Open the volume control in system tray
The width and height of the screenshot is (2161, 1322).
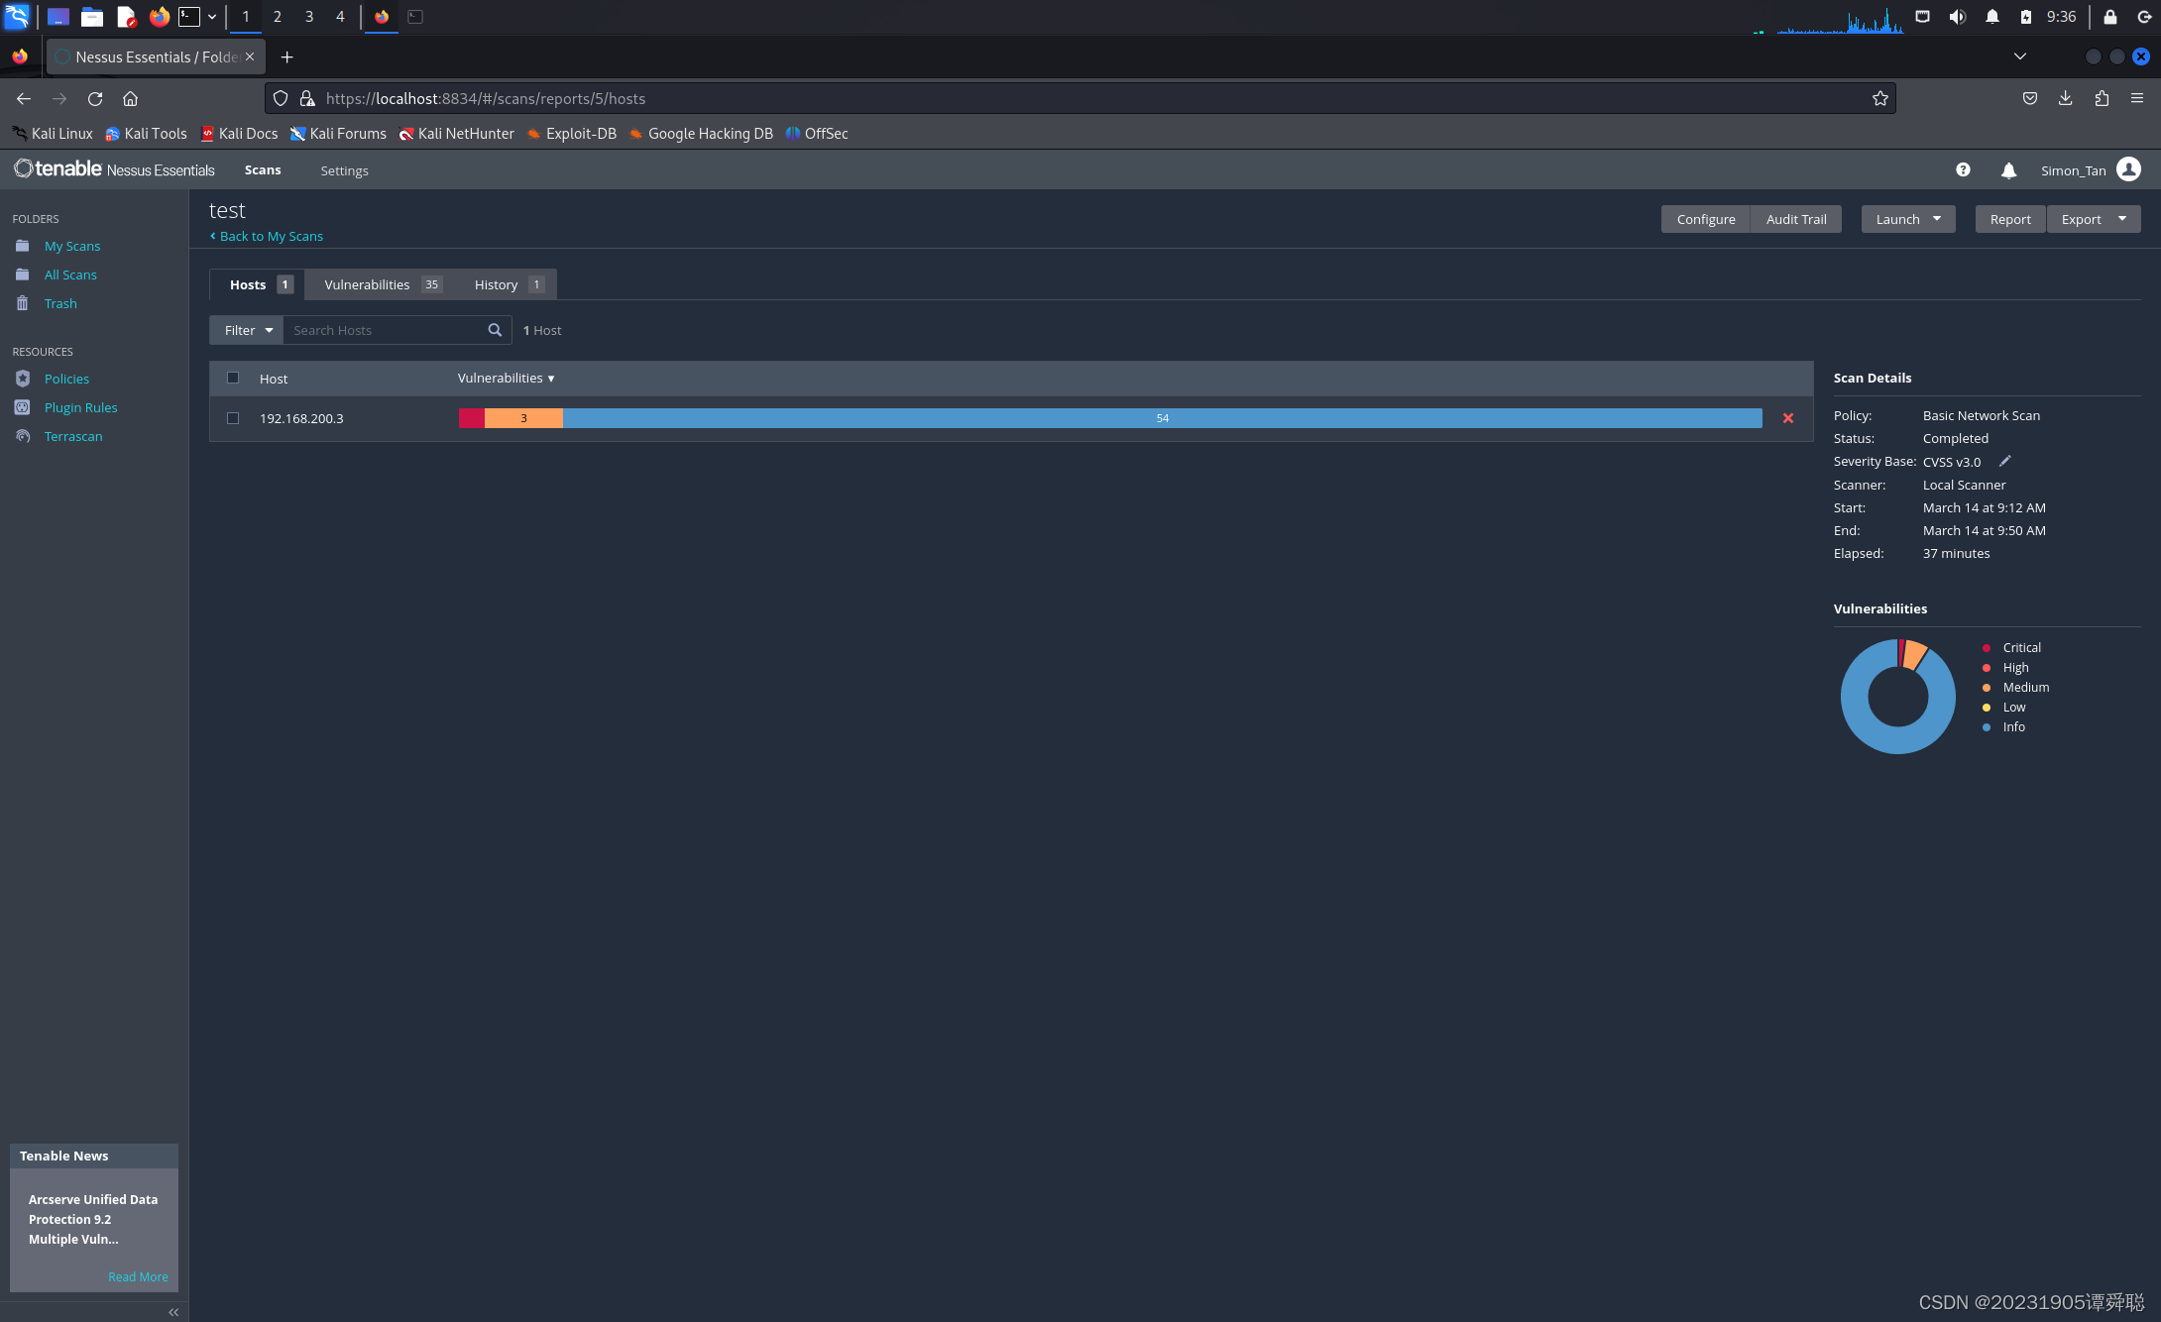coord(1958,17)
